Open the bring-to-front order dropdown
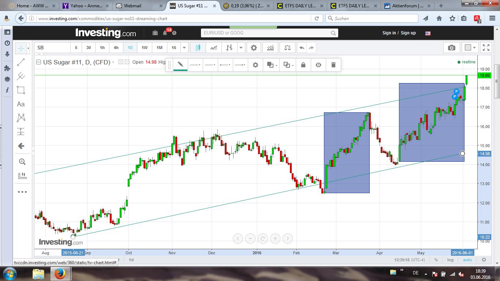Image resolution: width=500 pixels, height=281 pixels. 271,65
